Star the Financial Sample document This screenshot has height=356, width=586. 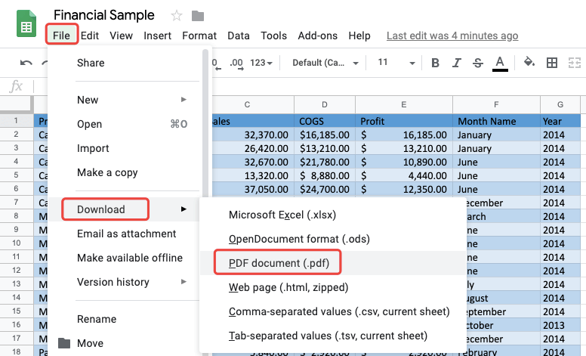[x=177, y=16]
